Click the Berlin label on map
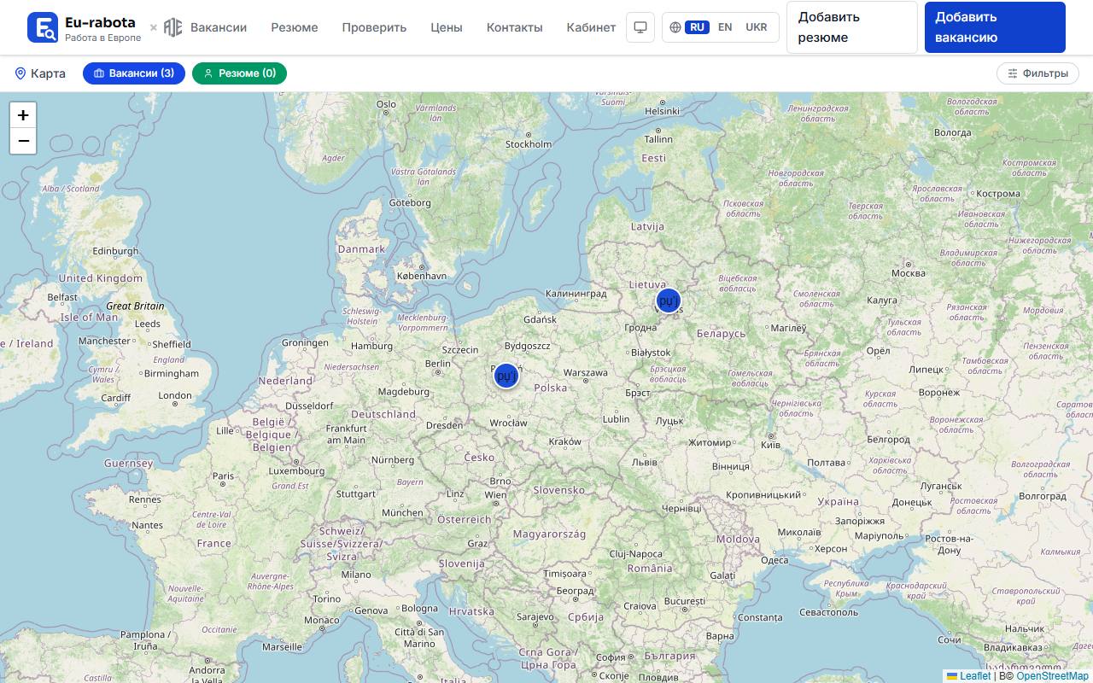Viewport: 1093px width, 683px height. pos(437,364)
